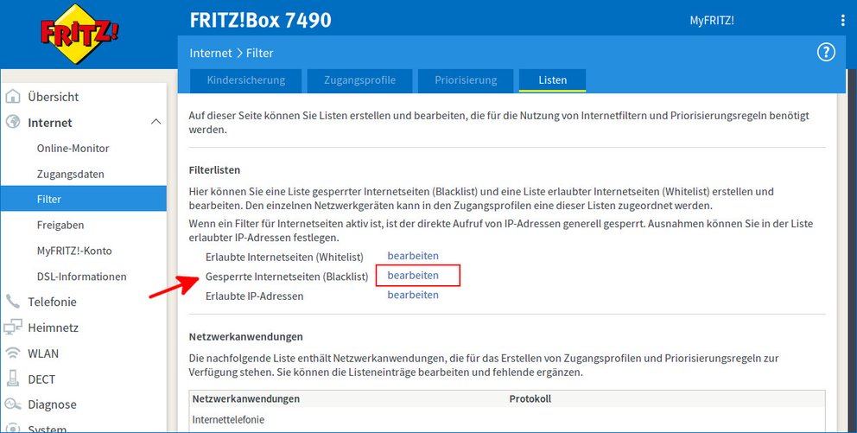Click the FRITZ!Box 7490 title
The height and width of the screenshot is (433, 857).
[260, 21]
